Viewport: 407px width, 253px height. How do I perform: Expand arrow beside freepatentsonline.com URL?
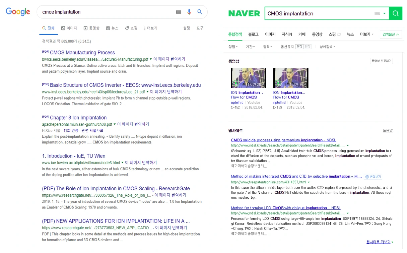click(309, 182)
